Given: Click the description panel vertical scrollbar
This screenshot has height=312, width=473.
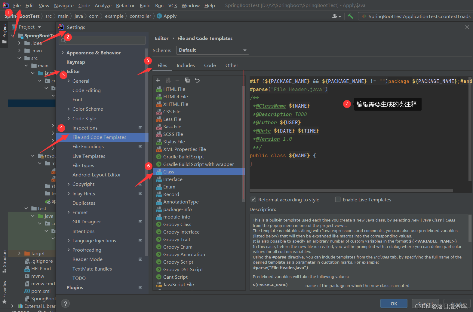Looking at the screenshot, I should (470, 228).
